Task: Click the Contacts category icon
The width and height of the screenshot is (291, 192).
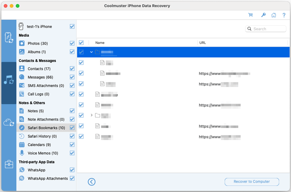Action: (22, 69)
